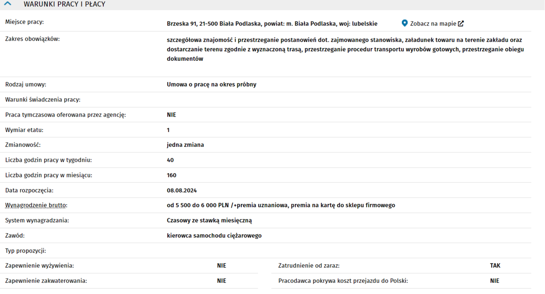
Task: Click the NIE value for temporary agency work
Action: pyautogui.click(x=171, y=115)
